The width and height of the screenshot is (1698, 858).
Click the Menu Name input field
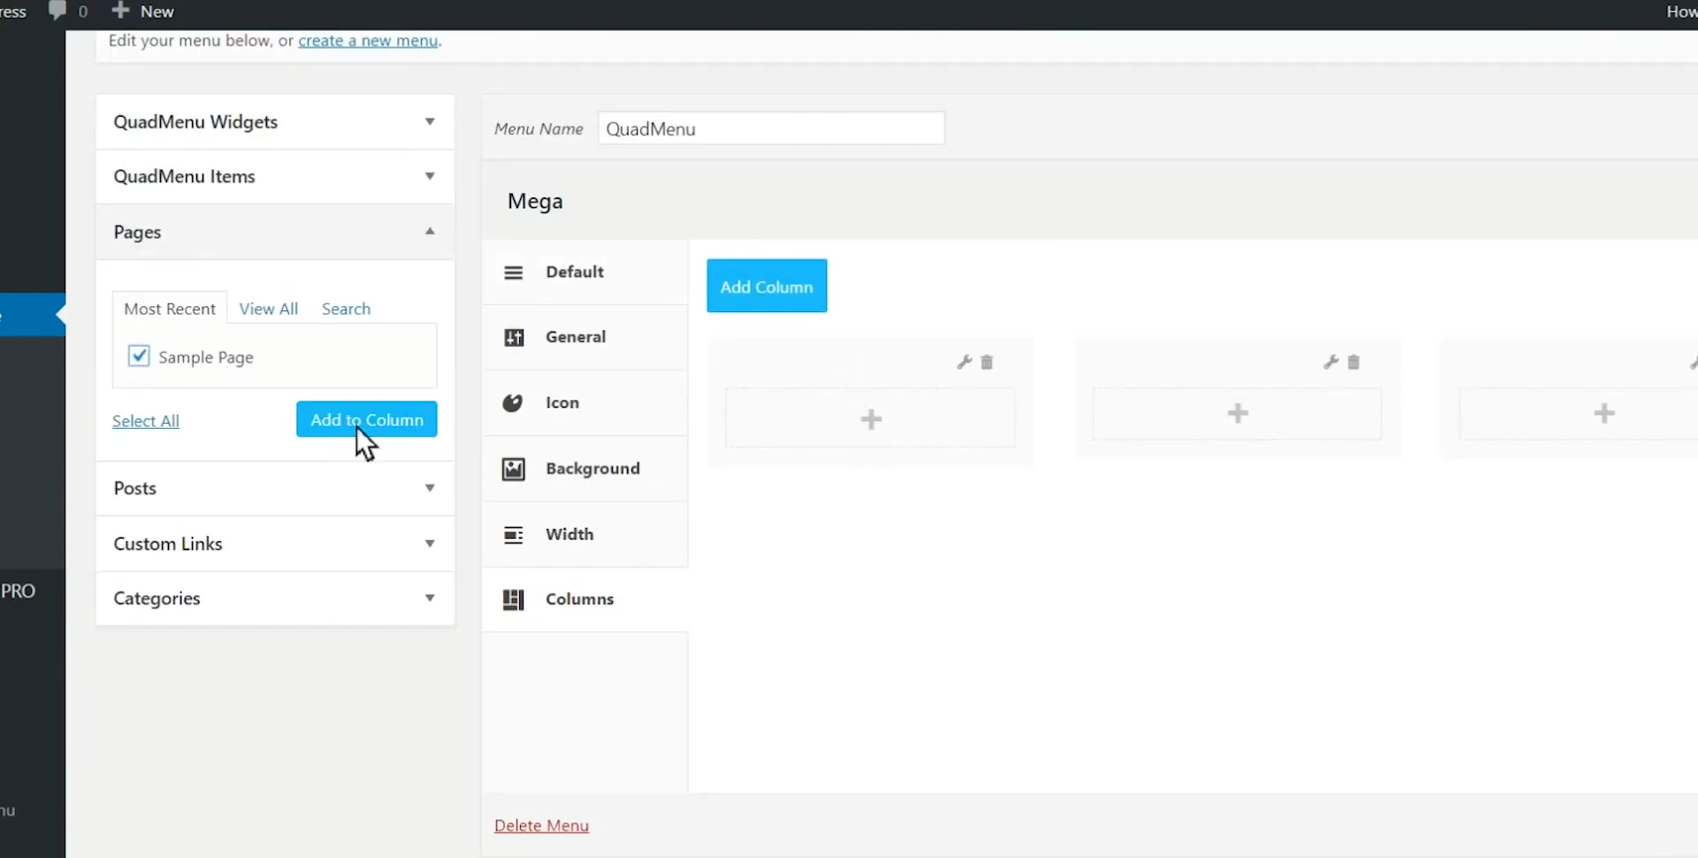click(x=770, y=128)
